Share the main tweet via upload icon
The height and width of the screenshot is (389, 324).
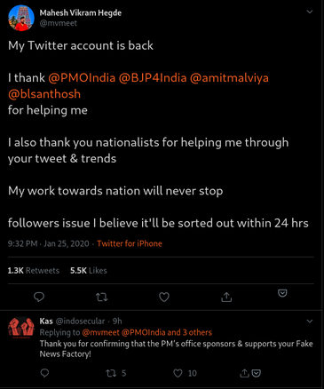coord(226,297)
